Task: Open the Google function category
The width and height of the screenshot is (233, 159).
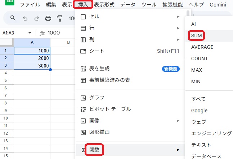Action: [x=209, y=111]
